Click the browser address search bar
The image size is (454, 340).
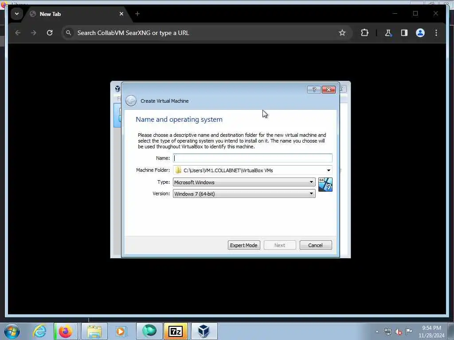point(207,33)
